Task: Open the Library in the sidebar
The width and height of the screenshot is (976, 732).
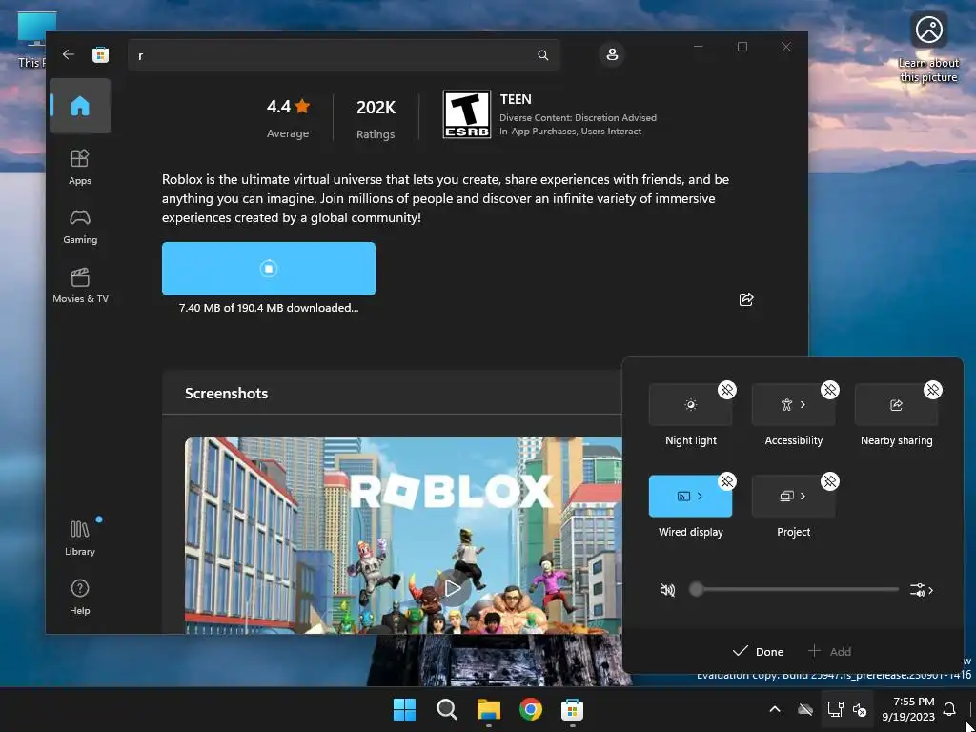Action: pos(80,539)
